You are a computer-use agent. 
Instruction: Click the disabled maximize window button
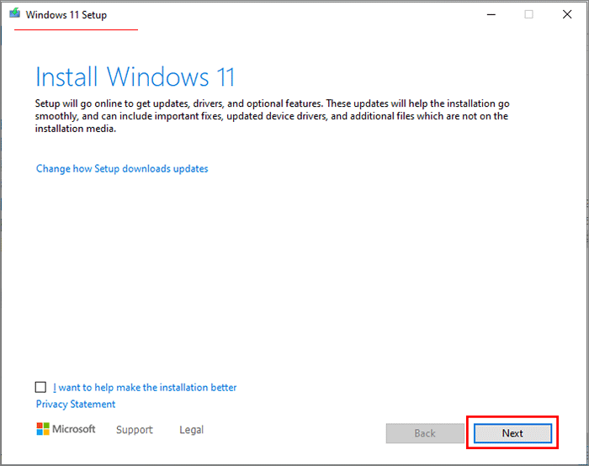(529, 14)
